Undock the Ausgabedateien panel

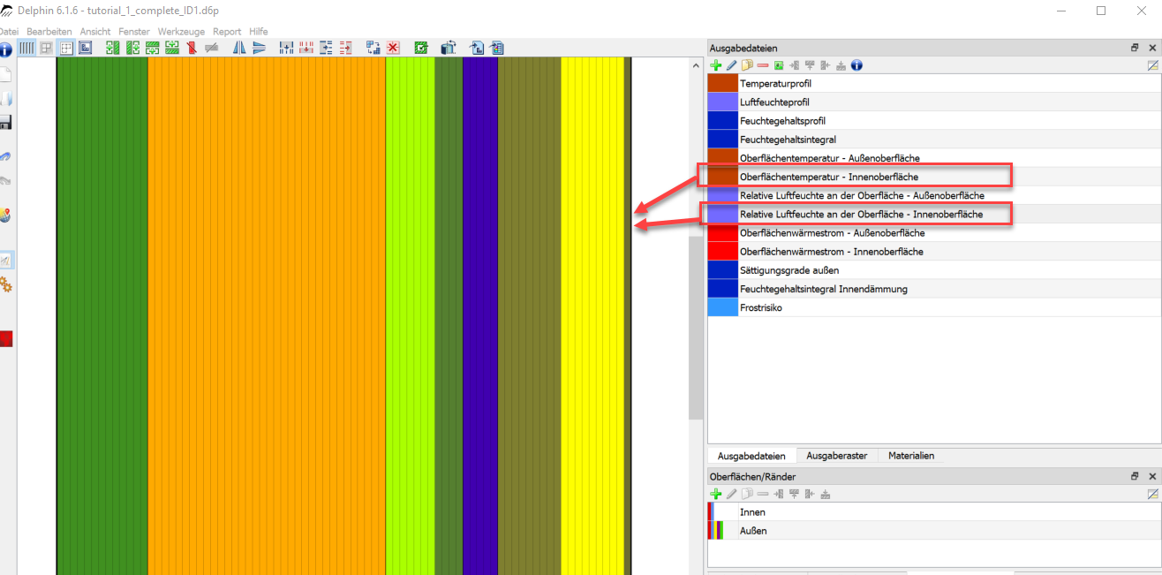(x=1136, y=48)
